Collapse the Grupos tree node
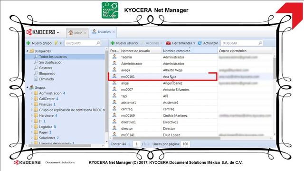 28,87
